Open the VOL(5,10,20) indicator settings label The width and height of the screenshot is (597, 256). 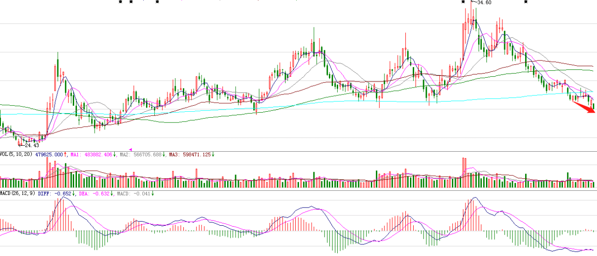[x=16, y=155]
